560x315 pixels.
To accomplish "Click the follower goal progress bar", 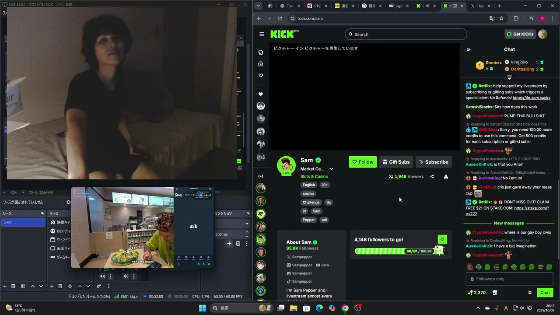I will click(x=399, y=251).
